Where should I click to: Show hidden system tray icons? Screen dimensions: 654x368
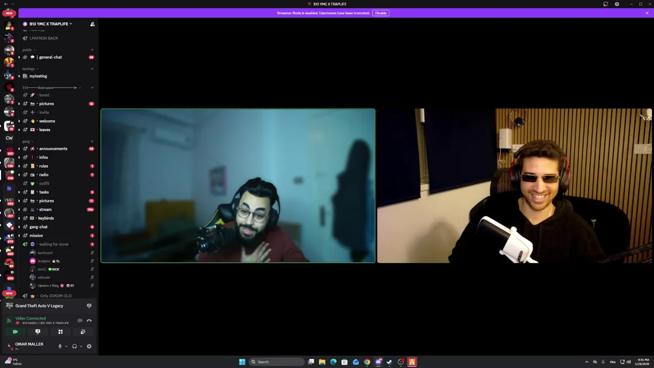pyautogui.click(x=587, y=362)
